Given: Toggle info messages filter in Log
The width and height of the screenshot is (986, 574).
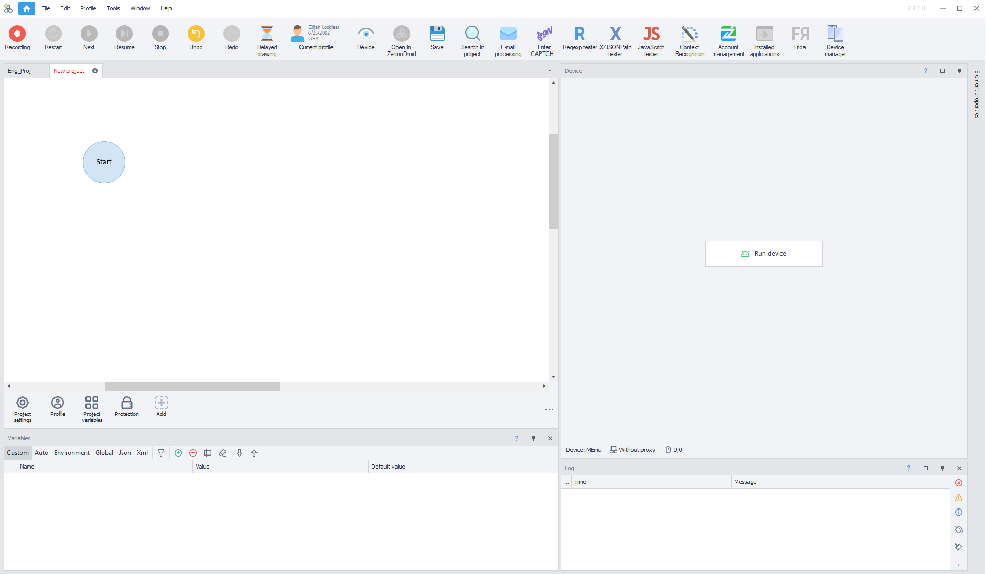Looking at the screenshot, I should point(959,512).
